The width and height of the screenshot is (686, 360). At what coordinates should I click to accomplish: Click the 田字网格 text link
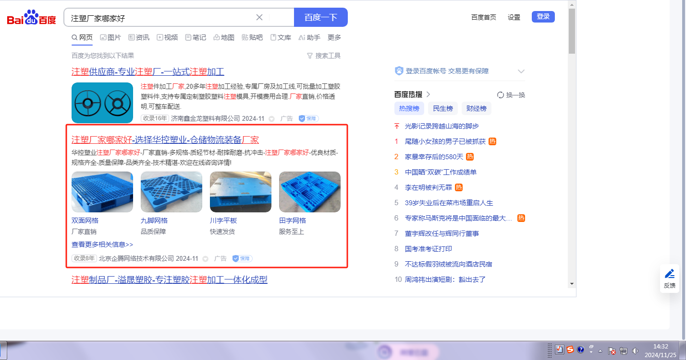[293, 221]
